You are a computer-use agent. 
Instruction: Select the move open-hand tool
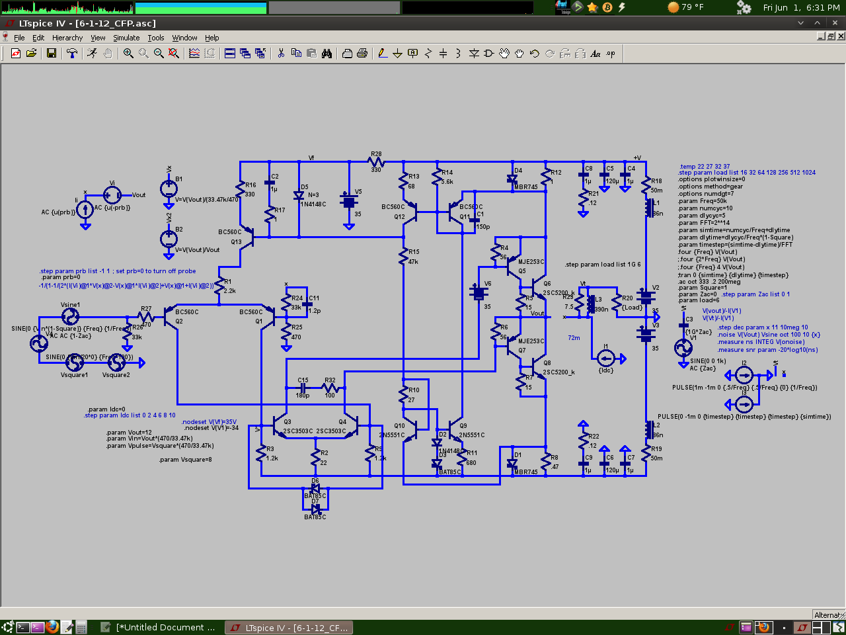click(x=504, y=53)
